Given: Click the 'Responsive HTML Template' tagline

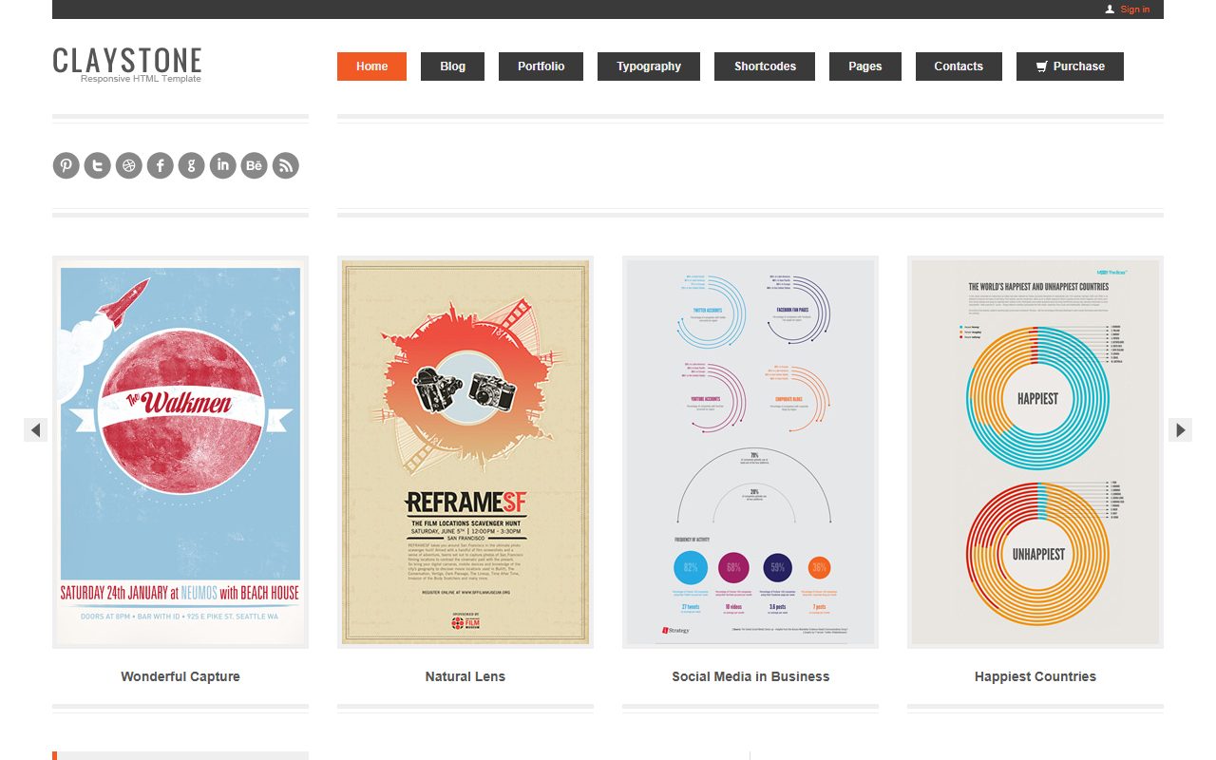Looking at the screenshot, I should [141, 79].
